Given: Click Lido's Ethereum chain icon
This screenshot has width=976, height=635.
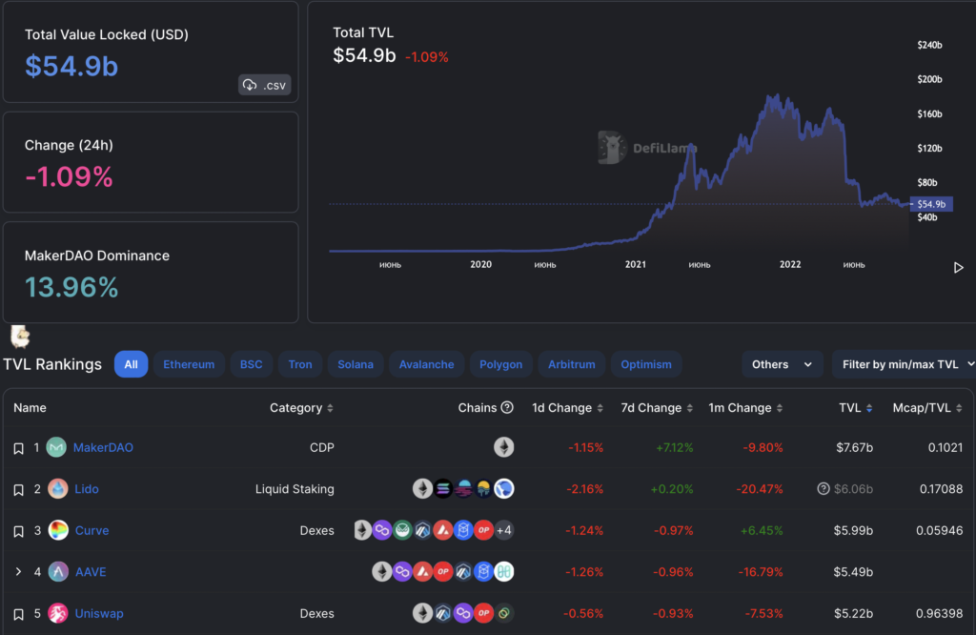Looking at the screenshot, I should coord(422,489).
